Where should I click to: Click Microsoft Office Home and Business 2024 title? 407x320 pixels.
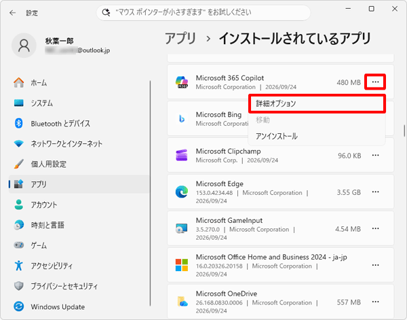(x=271, y=257)
